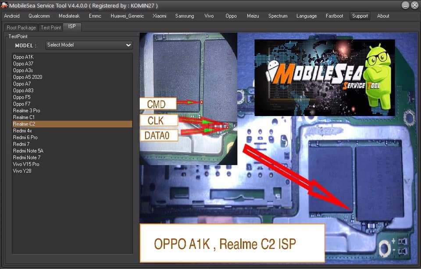
Task: Click the MobileSea Service Tool logo banner
Action: [x=325, y=78]
